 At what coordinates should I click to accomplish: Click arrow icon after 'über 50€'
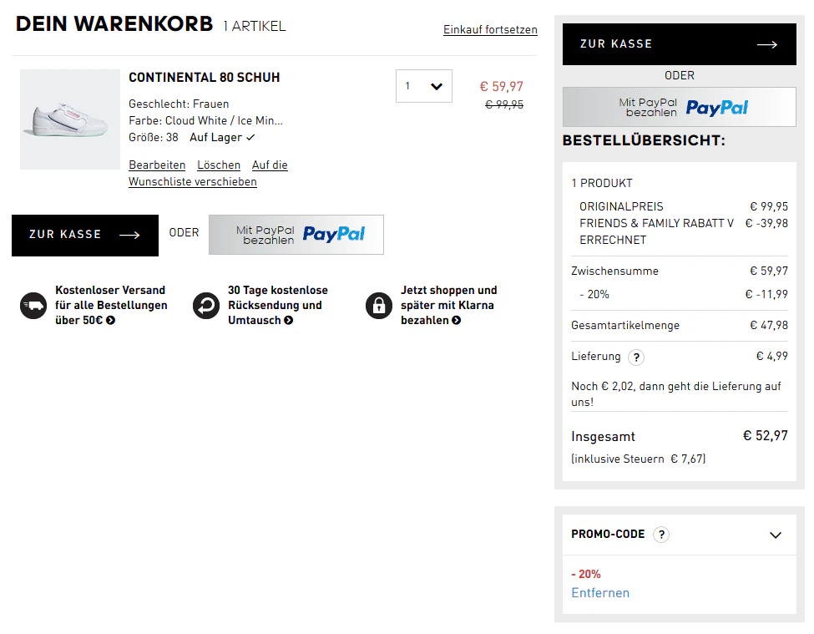[110, 321]
